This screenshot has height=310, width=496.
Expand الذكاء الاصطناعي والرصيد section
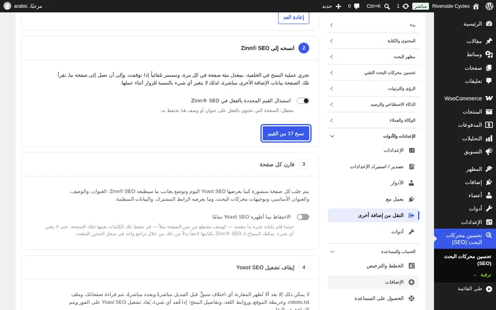point(374,104)
